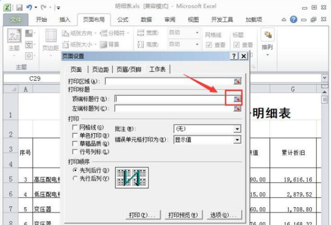Check the 单色打印 option
This screenshot has height=225, width=331.
tap(75, 135)
